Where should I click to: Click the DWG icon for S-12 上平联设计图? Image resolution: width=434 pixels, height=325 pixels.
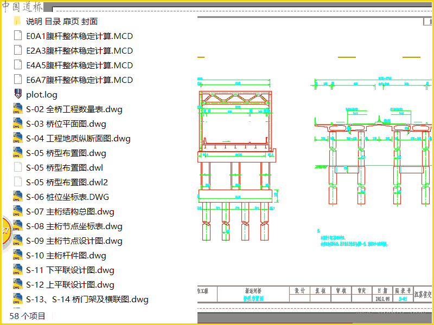(x=17, y=285)
